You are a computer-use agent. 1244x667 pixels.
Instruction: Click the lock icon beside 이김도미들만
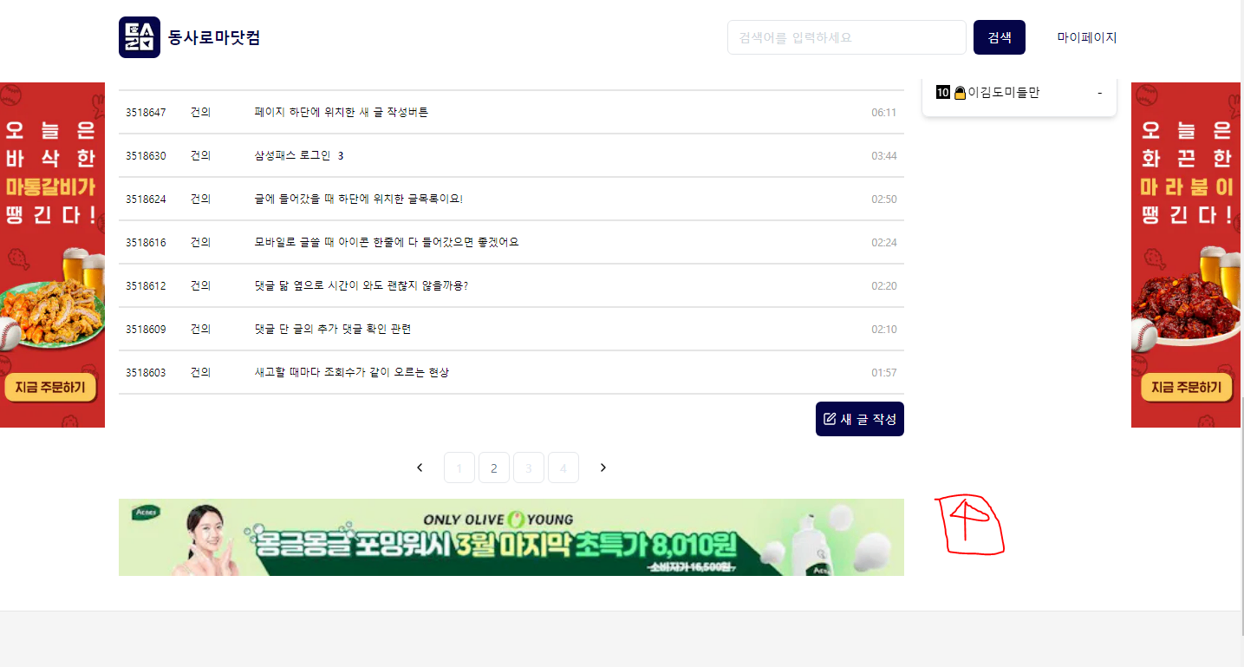coord(960,93)
